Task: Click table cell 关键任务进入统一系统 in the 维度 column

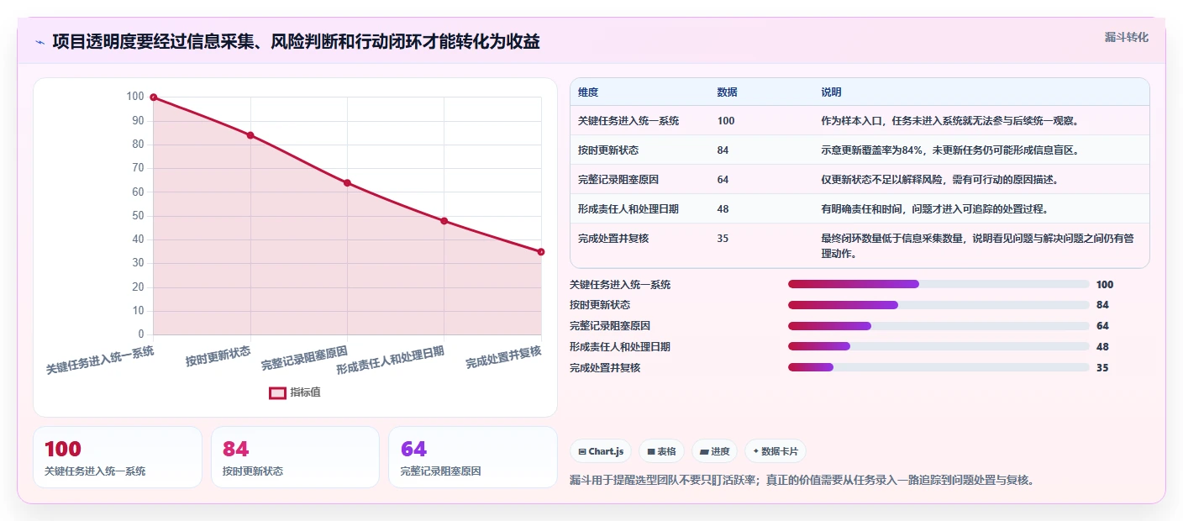Action: 628,121
